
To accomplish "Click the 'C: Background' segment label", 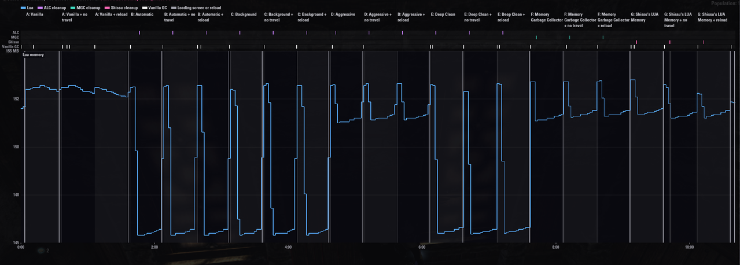I will tap(244, 14).
